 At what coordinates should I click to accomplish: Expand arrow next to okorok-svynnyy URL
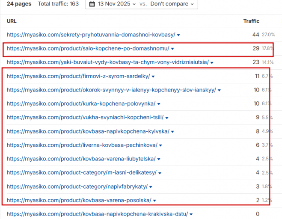coord(219,90)
